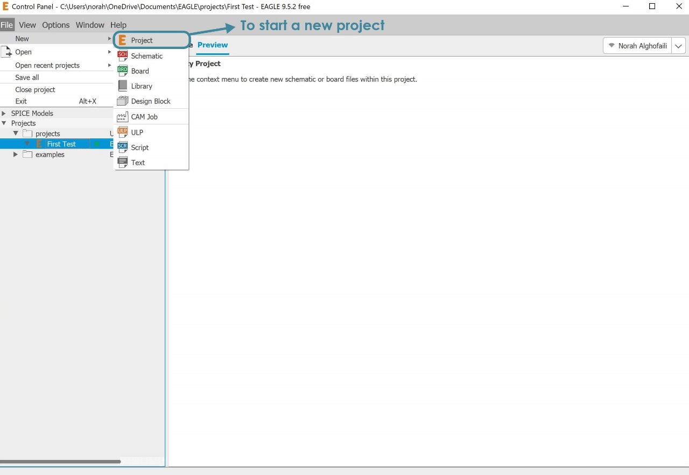Click the orange Project icon in New submenu
This screenshot has width=689, height=475.
[x=122, y=40]
